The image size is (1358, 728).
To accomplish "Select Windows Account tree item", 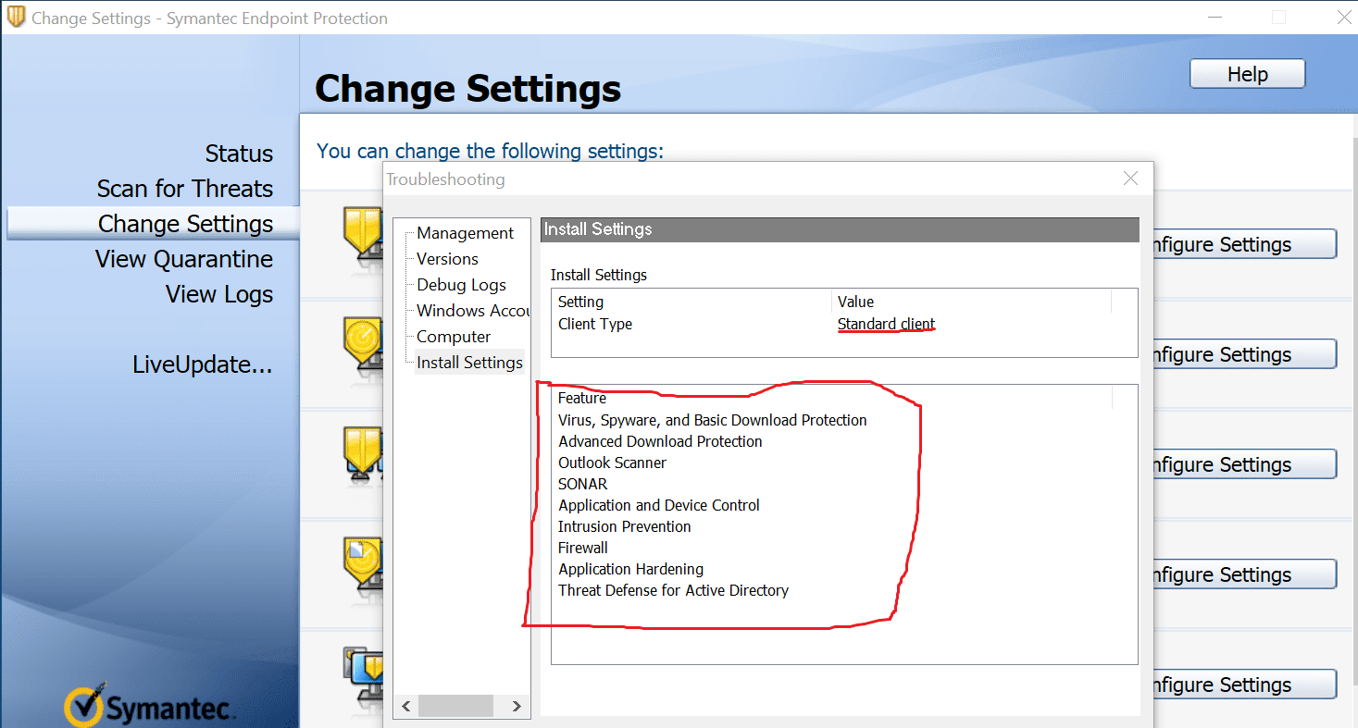I will [473, 311].
